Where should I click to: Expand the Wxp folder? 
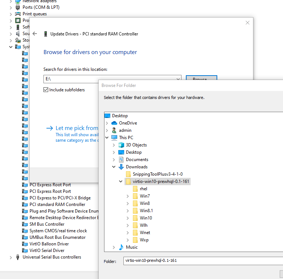(x=127, y=240)
